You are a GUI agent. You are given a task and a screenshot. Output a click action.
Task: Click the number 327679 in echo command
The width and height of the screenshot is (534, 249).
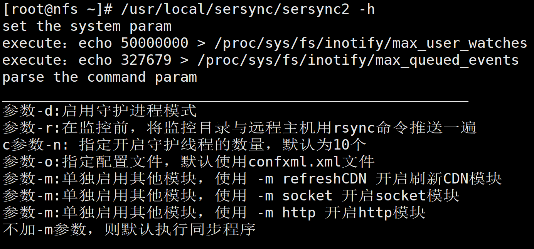146,60
